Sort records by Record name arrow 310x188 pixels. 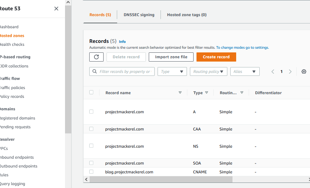point(180,93)
